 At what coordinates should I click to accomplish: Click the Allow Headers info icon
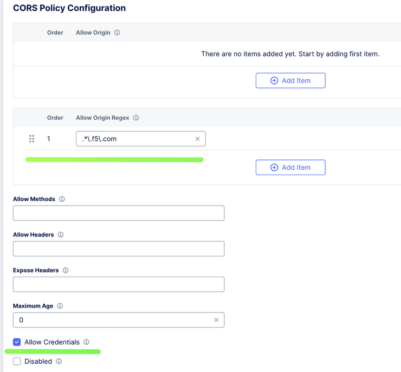click(x=61, y=235)
